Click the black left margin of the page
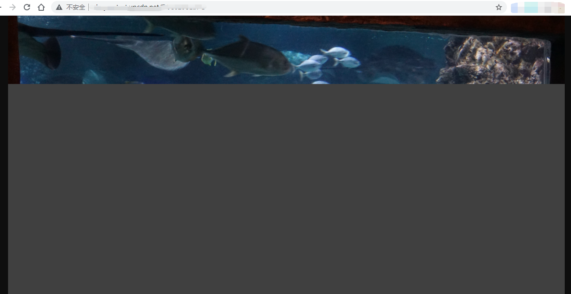The height and width of the screenshot is (294, 571). click(x=4, y=179)
